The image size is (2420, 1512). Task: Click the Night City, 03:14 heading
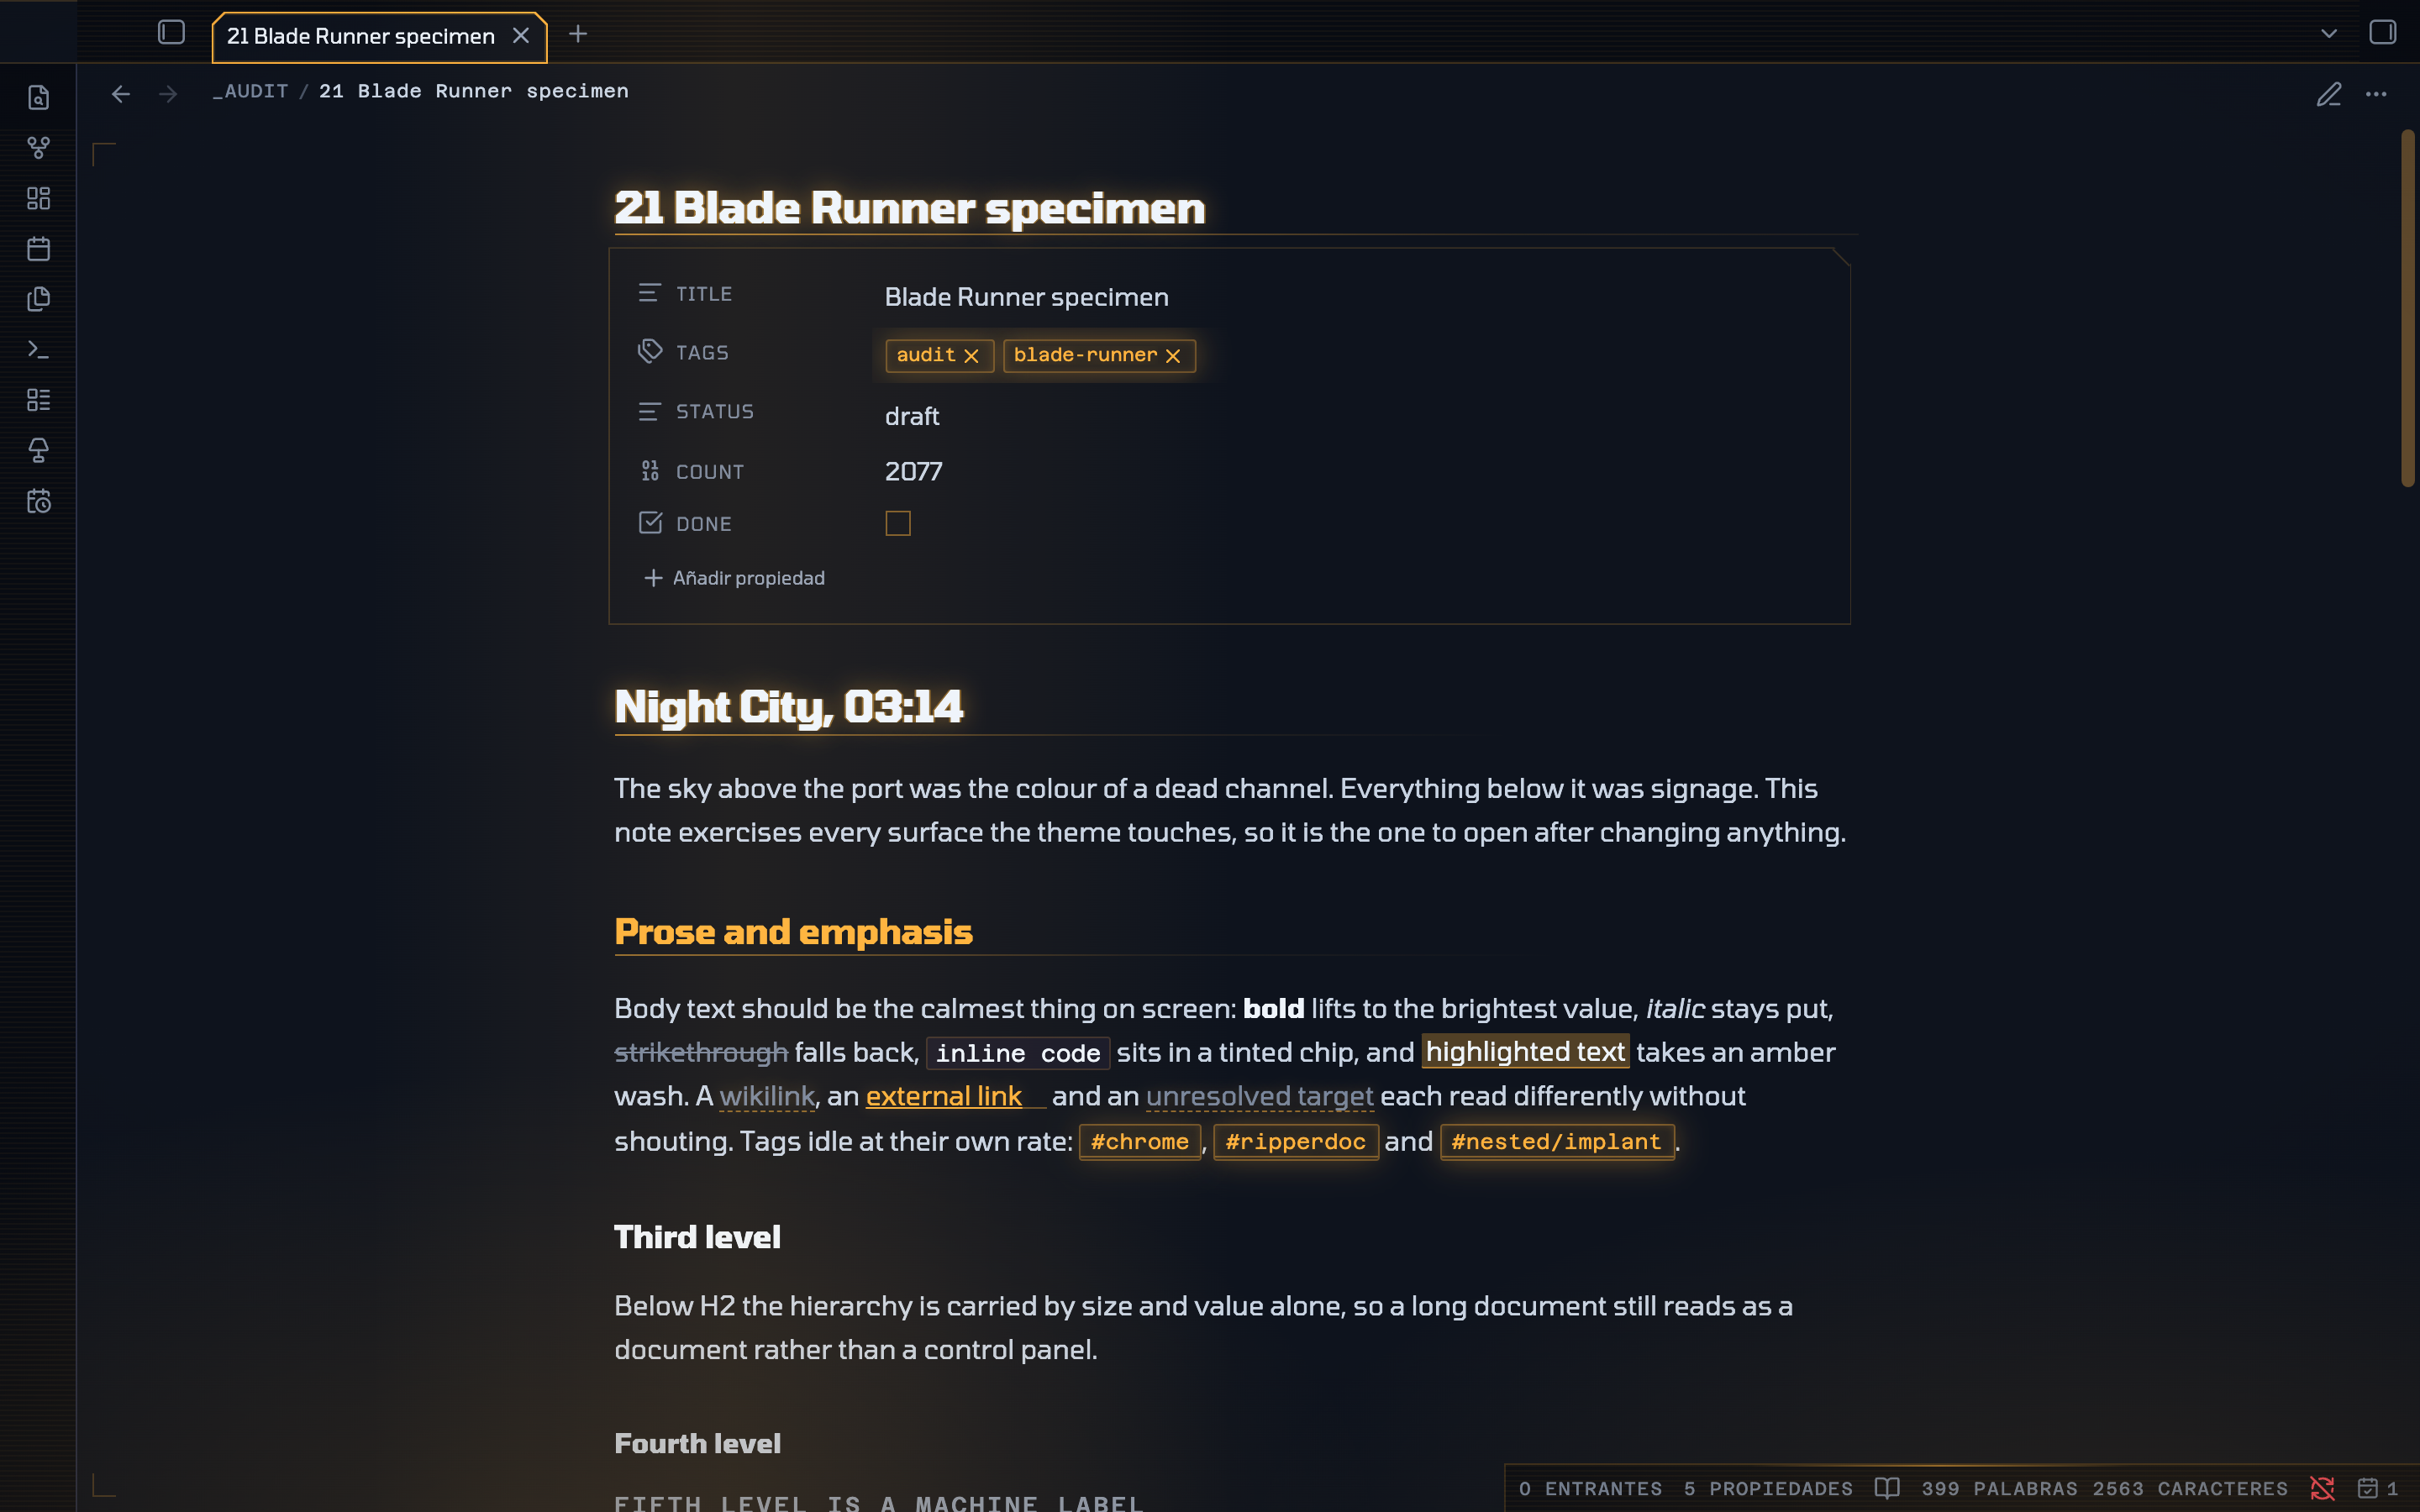tap(788, 707)
